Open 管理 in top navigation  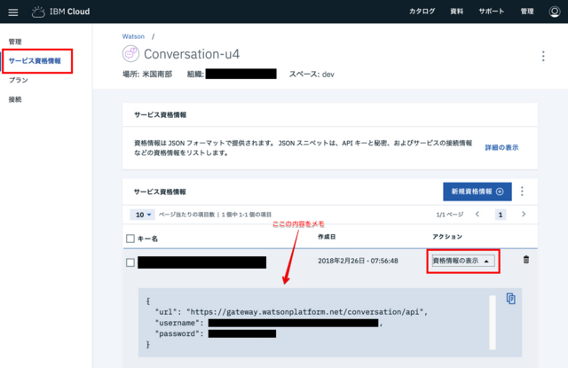[527, 12]
